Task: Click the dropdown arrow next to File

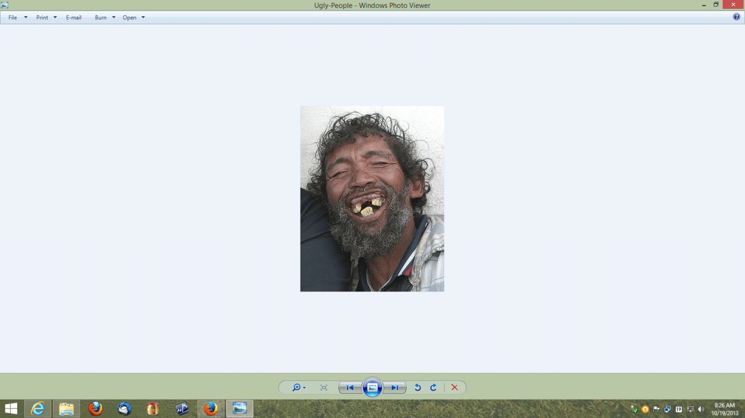Action: point(26,18)
